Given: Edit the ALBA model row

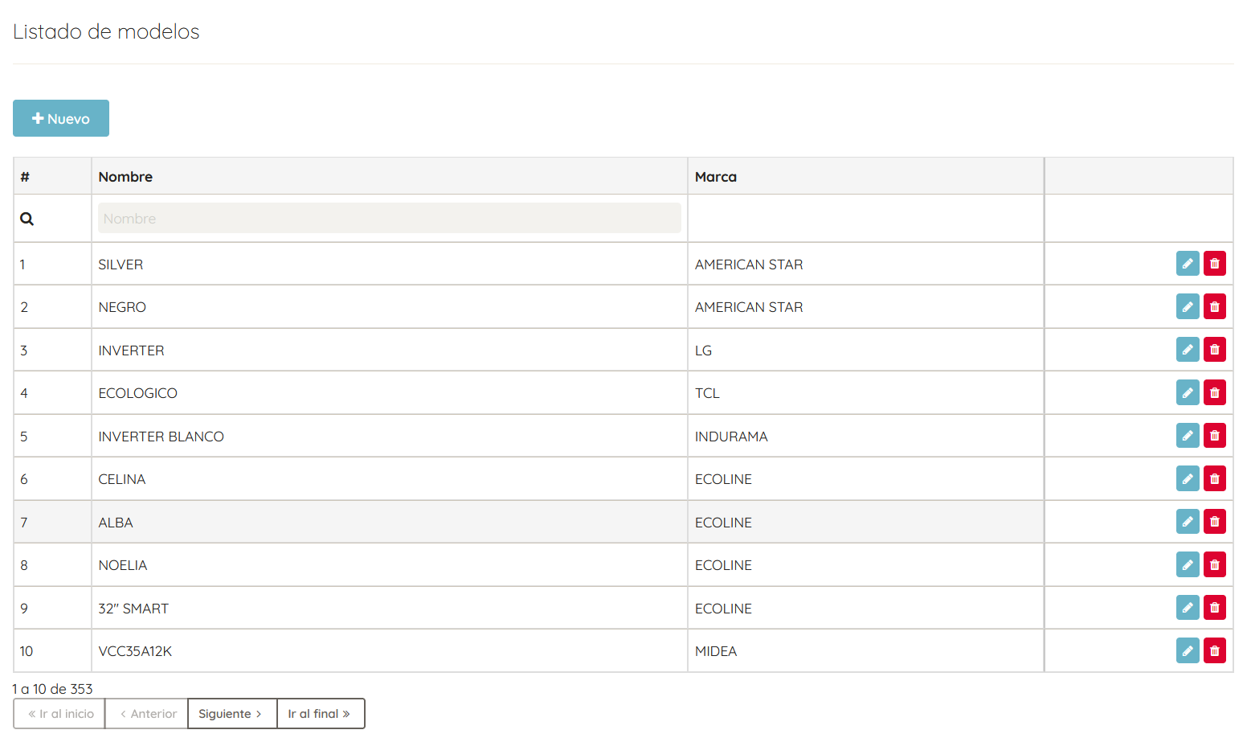Looking at the screenshot, I should (x=1188, y=522).
